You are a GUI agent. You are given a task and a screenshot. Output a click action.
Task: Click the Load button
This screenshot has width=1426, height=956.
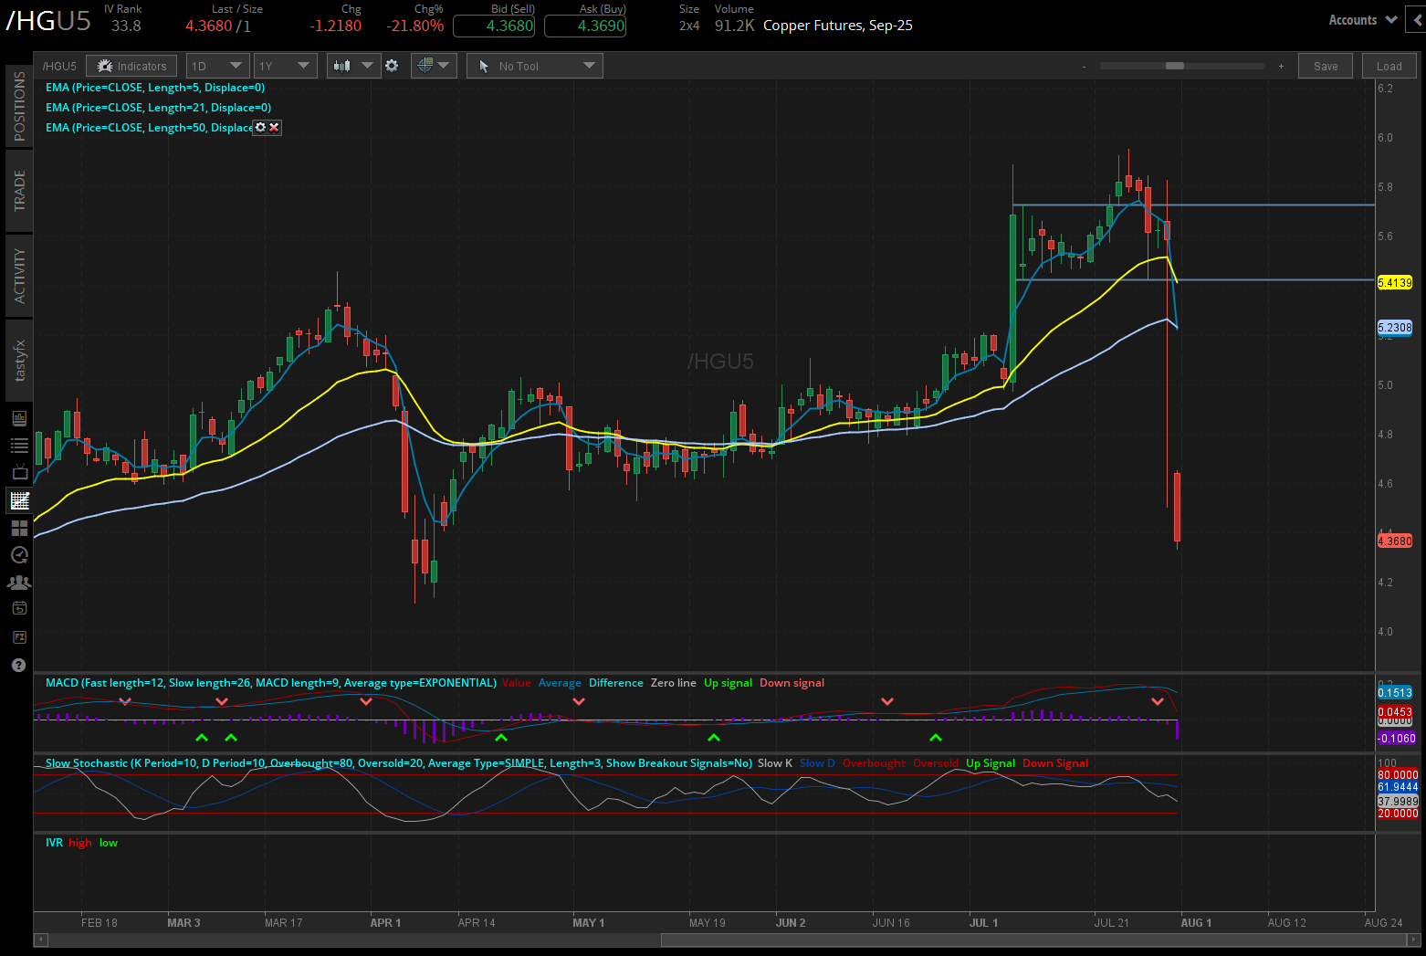click(1389, 65)
